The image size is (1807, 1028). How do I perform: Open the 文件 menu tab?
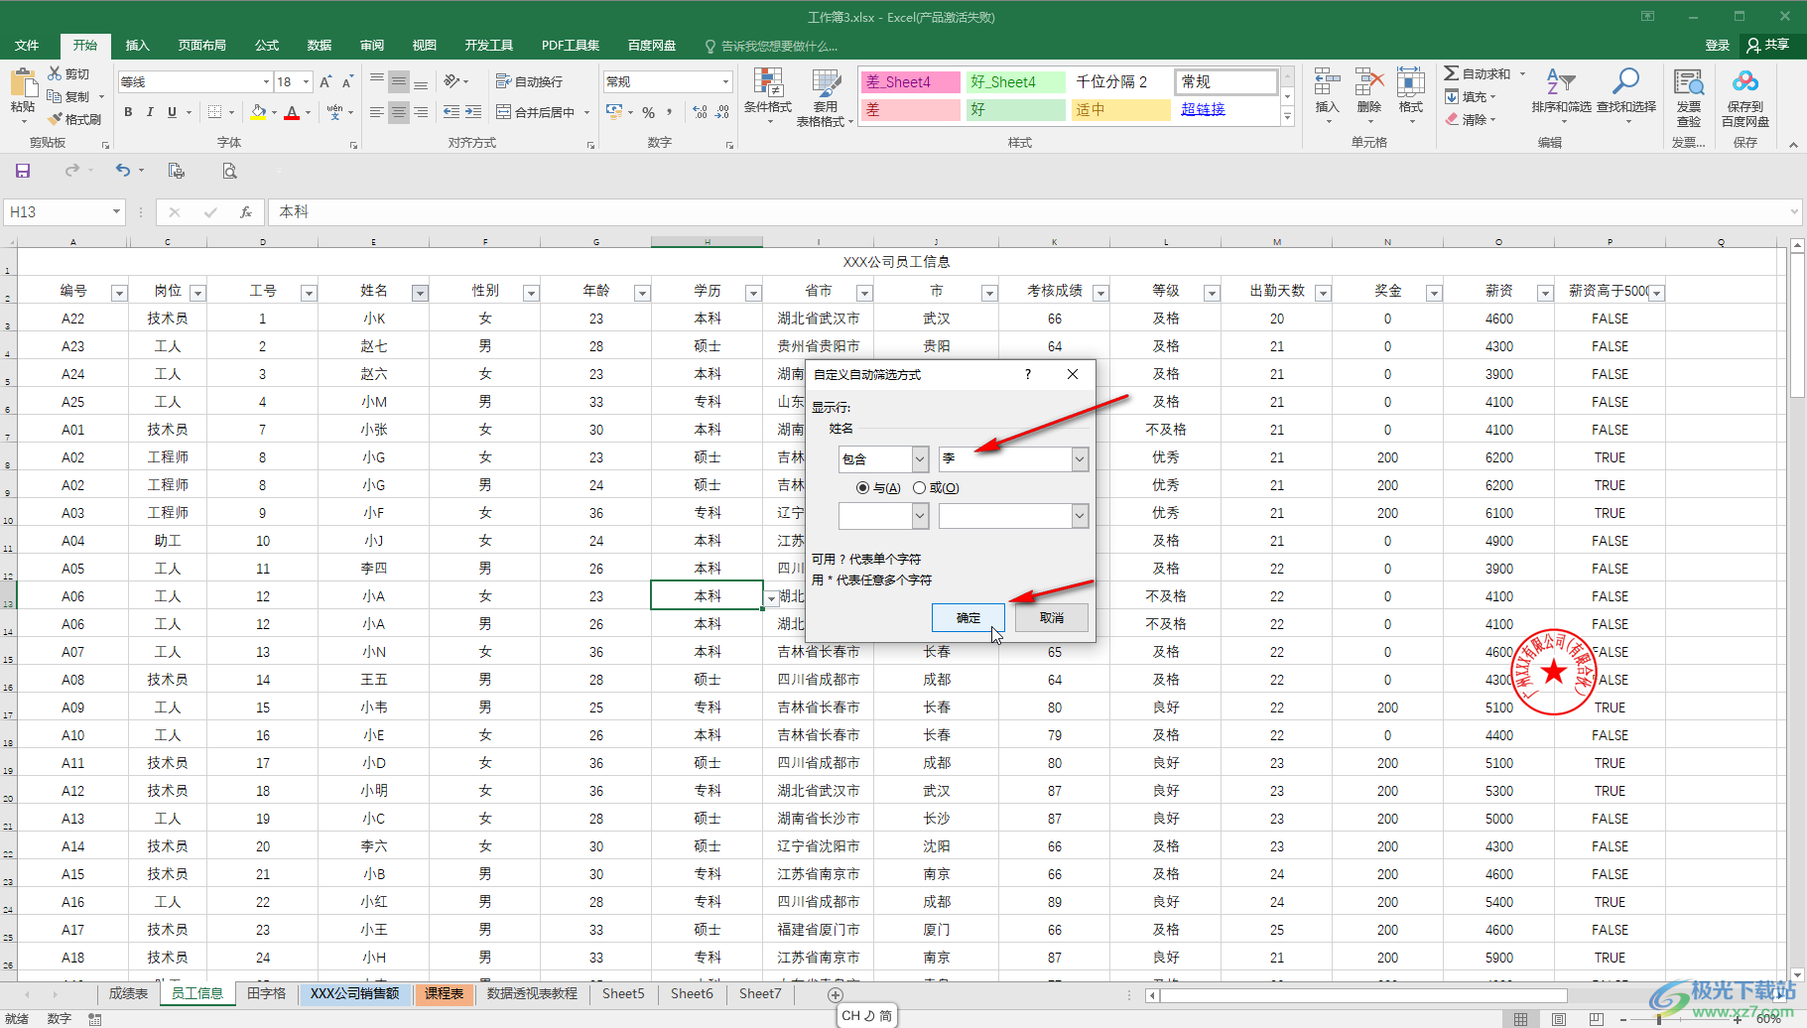[x=27, y=46]
